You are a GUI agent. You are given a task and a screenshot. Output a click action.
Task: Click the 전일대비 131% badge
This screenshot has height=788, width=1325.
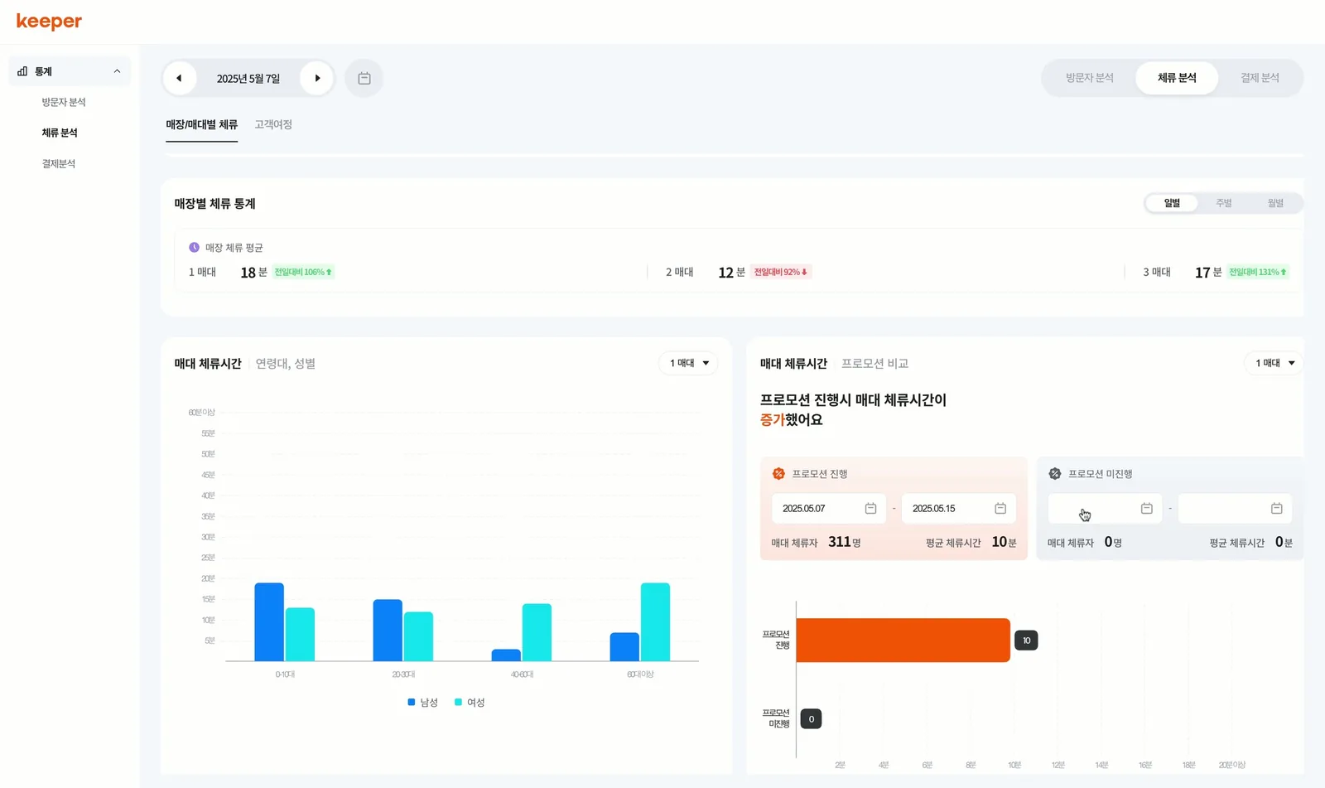coord(1258,272)
